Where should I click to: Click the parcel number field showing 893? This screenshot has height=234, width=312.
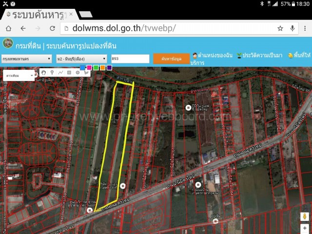[130, 59]
